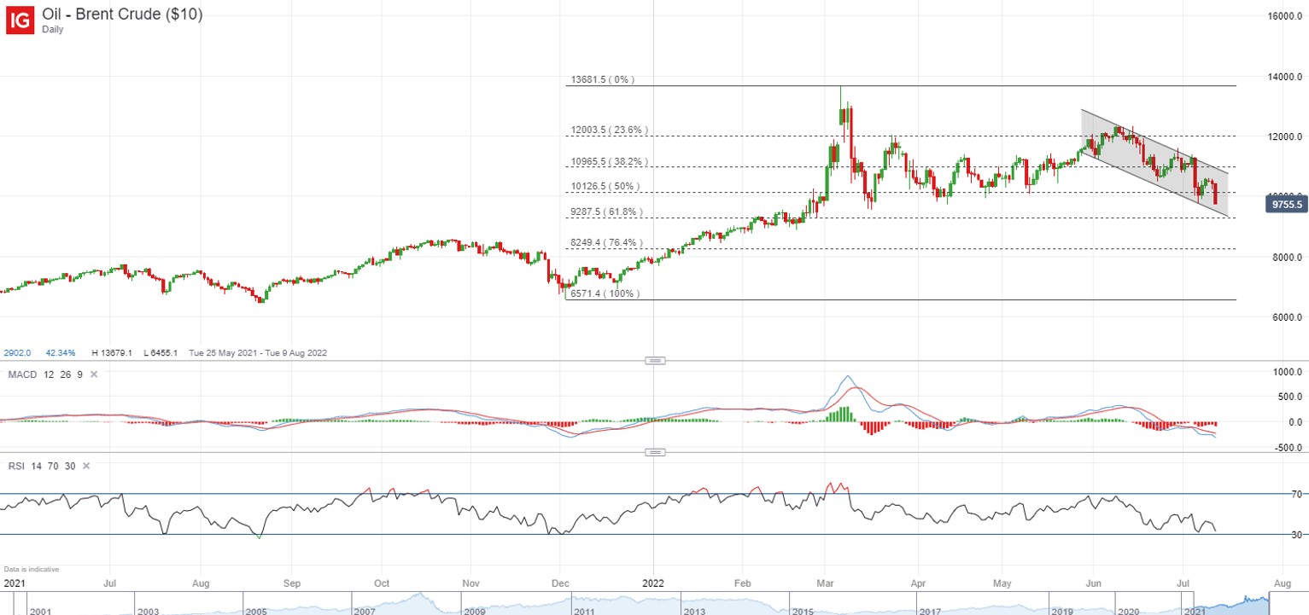The image size is (1309, 615).
Task: Click the Jun label on the time axis
Action: point(1093,584)
